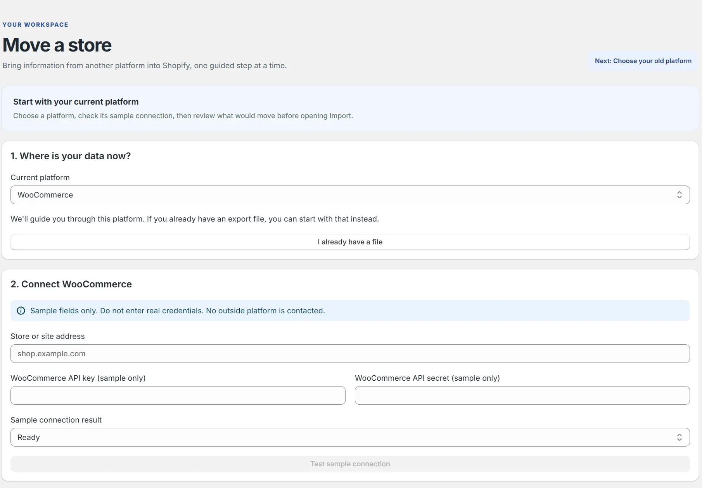This screenshot has width=702, height=488.
Task: Open the Current platform dropdown
Action: point(350,195)
